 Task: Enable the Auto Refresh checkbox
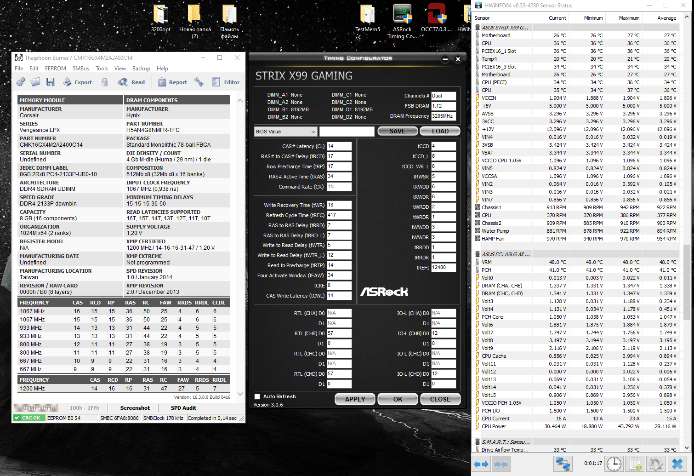[x=257, y=396]
